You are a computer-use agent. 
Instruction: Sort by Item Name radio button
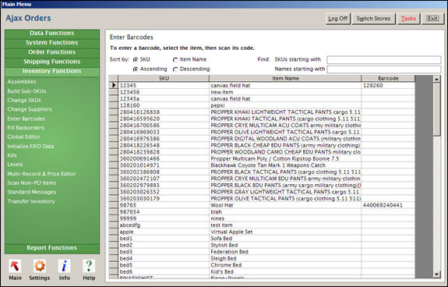pos(175,60)
